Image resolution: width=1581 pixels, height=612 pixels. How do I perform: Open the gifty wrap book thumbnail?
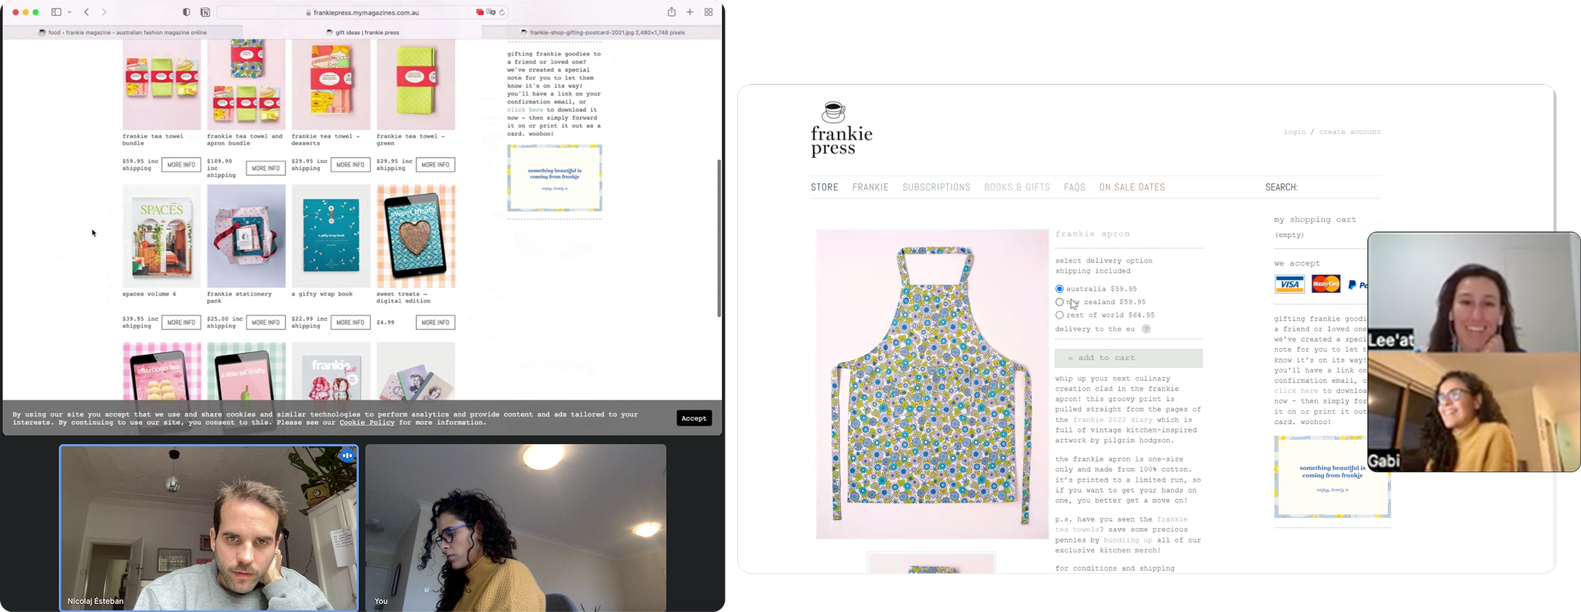pos(331,236)
